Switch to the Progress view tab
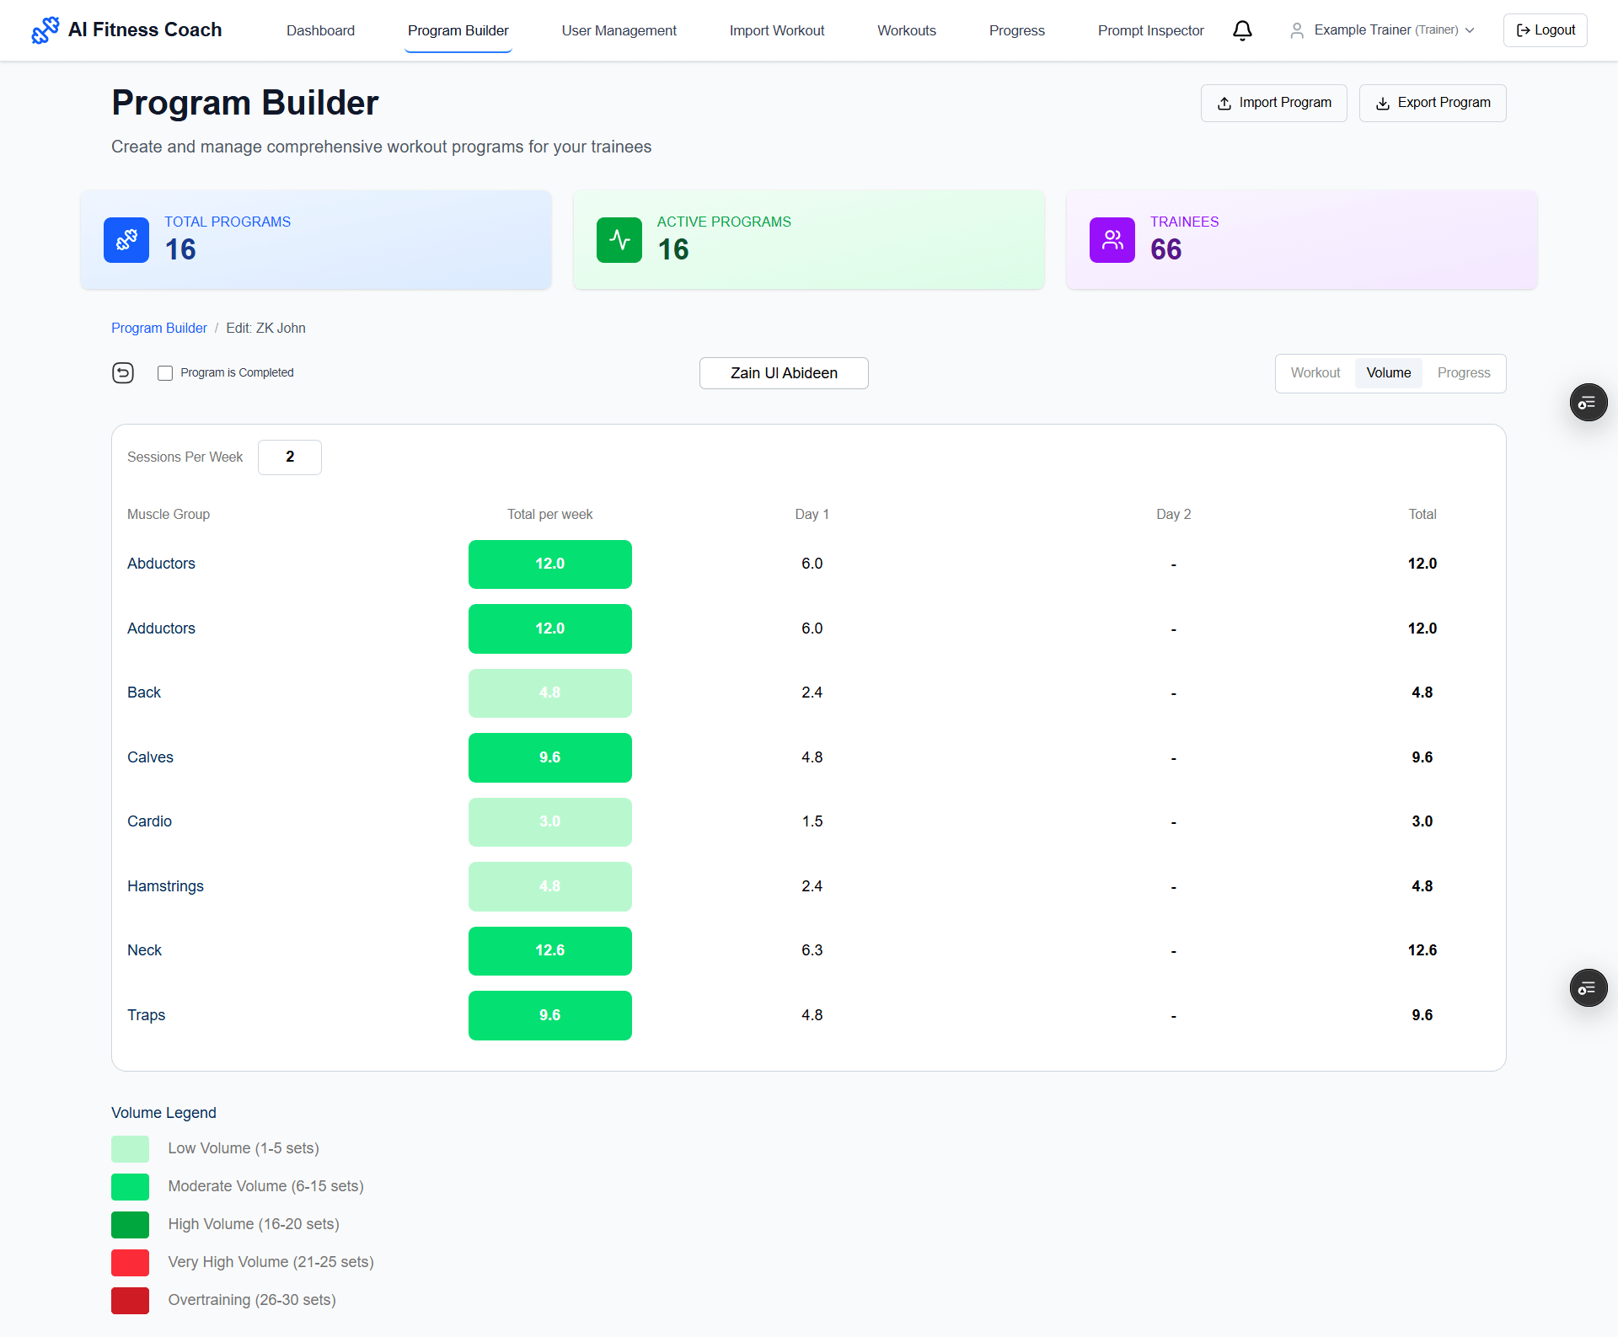Viewport: 1618px width, 1337px height. (1463, 373)
